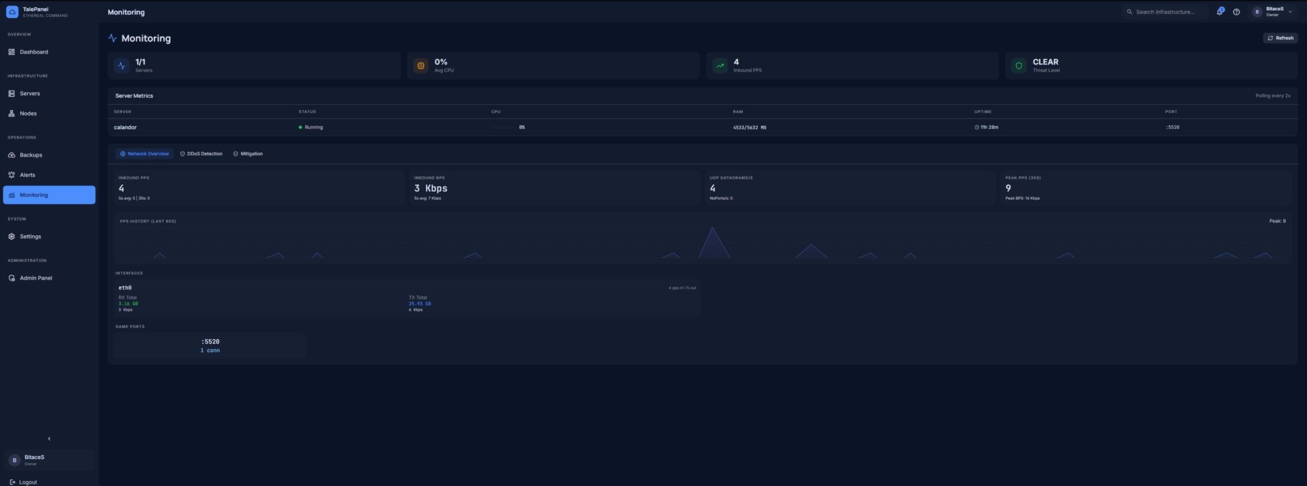Click the Alerts bell icon in sidebar
Screen dimensions: 1307x486
[x=12, y=175]
